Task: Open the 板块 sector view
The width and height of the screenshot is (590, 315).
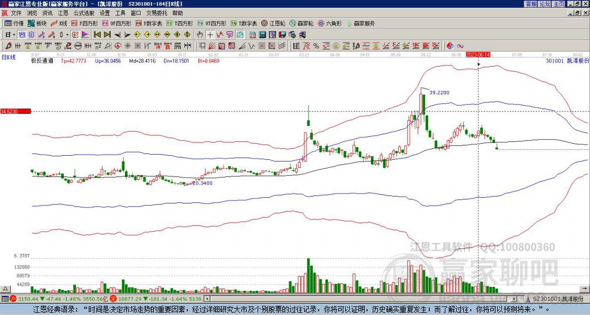Action: coord(37,23)
